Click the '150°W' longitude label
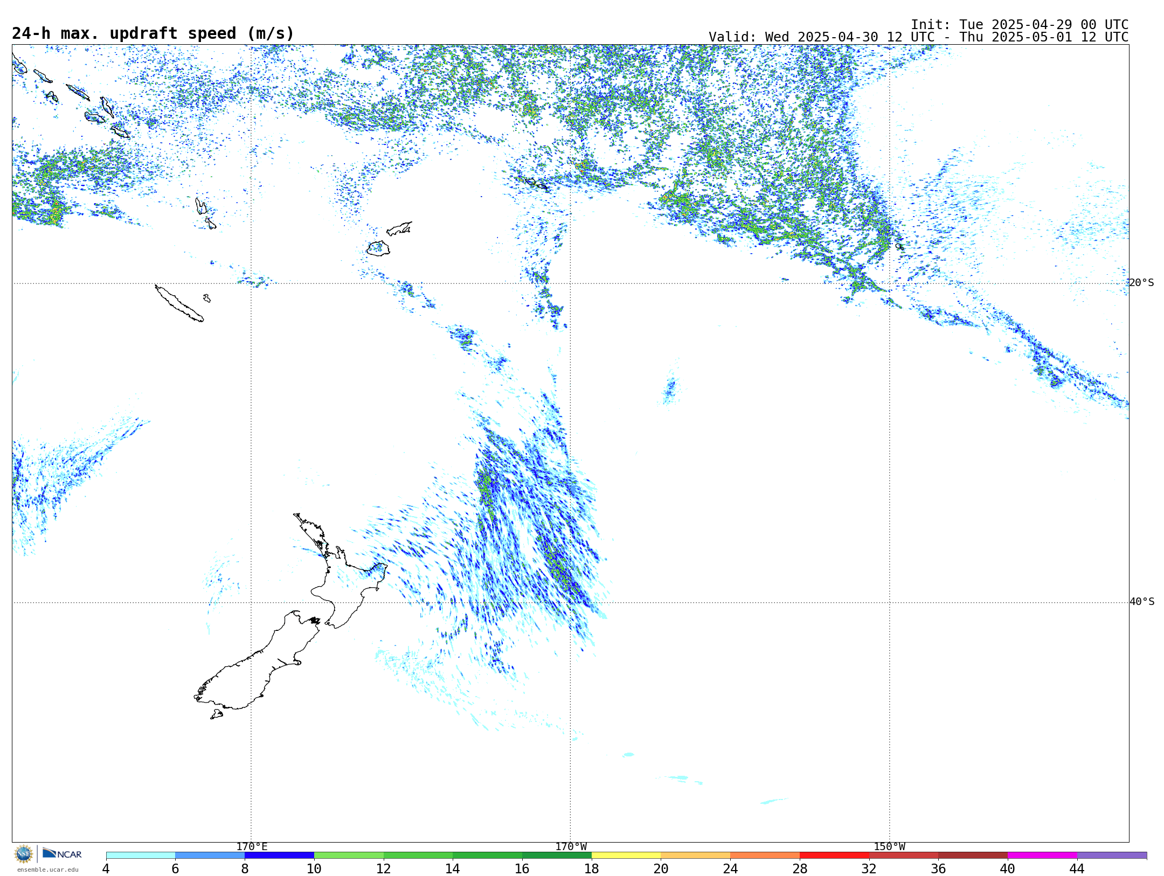 [890, 847]
